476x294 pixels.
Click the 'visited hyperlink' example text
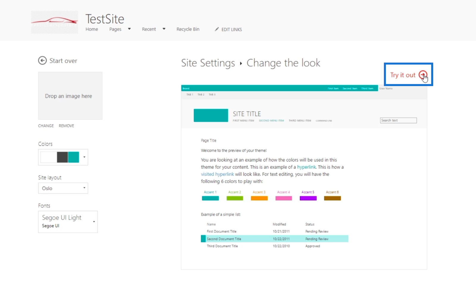click(x=217, y=174)
